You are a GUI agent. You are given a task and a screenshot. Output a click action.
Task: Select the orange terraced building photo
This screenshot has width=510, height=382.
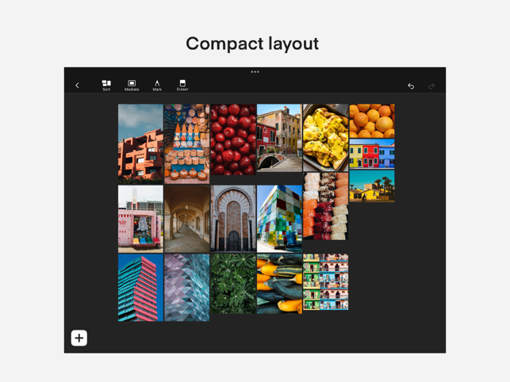140,144
